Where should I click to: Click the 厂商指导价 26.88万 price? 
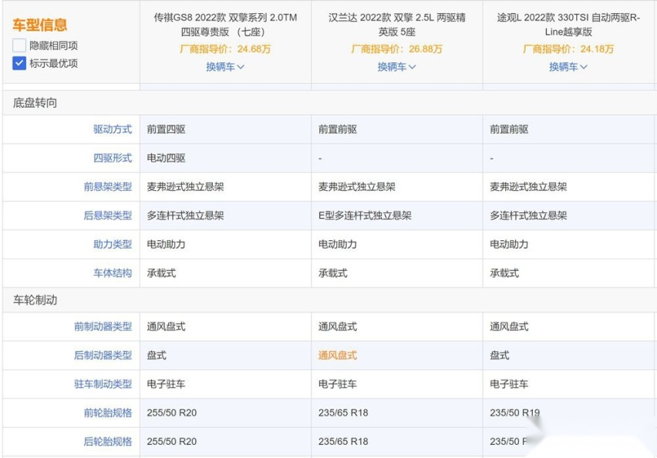coord(397,49)
